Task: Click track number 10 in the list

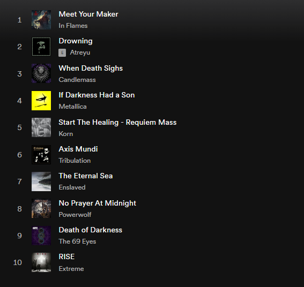Action: pyautogui.click(x=18, y=262)
